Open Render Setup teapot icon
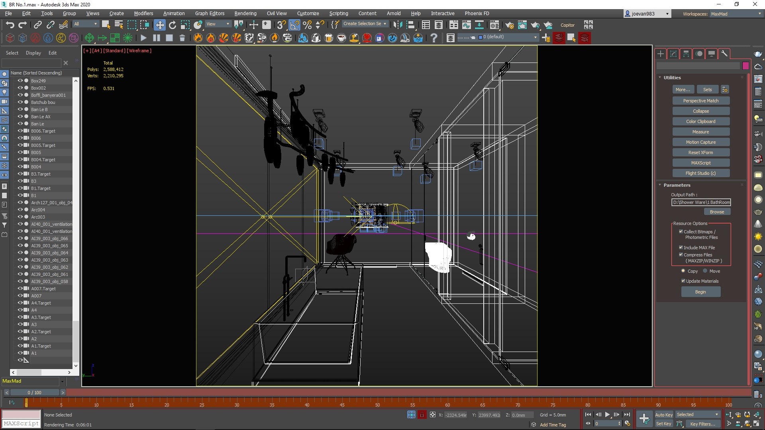This screenshot has height=430, width=765. pos(509,25)
